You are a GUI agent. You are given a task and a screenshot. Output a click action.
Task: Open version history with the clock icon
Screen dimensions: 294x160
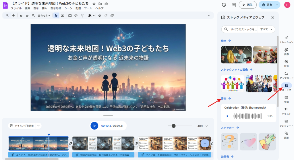(224, 5)
